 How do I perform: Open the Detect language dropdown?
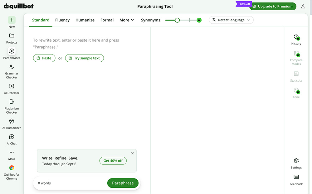[231, 20]
